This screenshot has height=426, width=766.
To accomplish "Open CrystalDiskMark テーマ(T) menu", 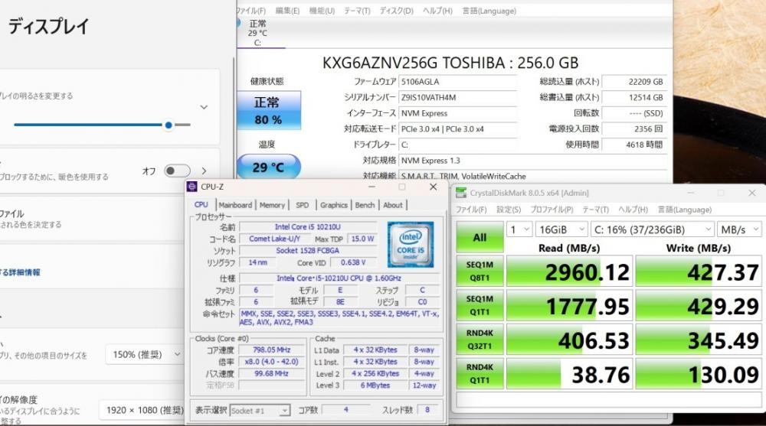I will [595, 210].
